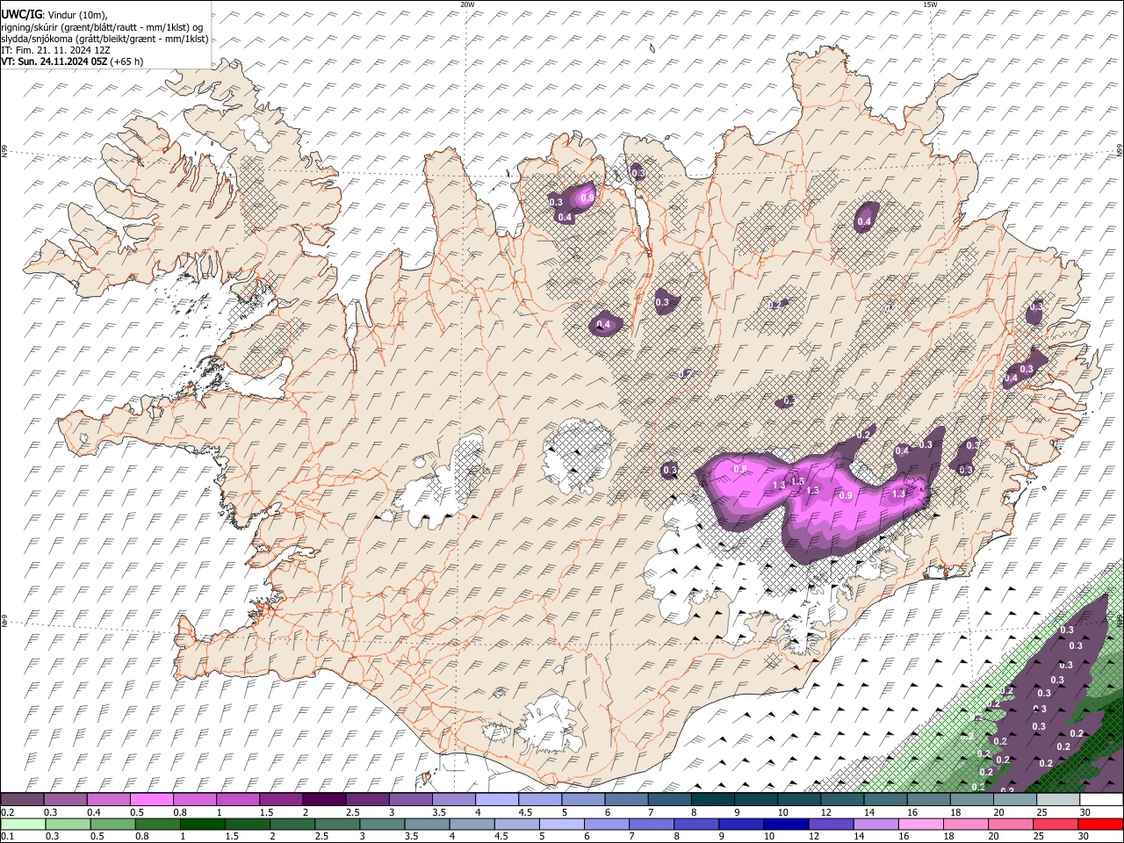1124x843 pixels.
Task: Click the 8 swatch in the lower legend row
Action: (695, 824)
